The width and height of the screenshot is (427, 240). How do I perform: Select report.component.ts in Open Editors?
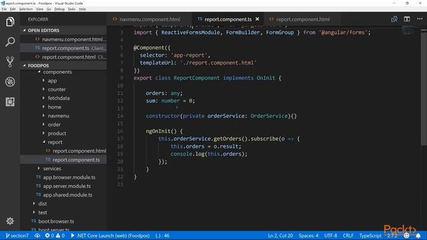pyautogui.click(x=63, y=48)
